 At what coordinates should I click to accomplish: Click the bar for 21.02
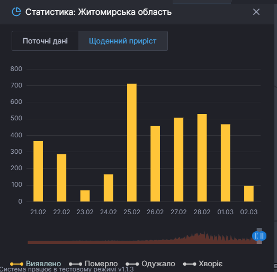[x=38, y=171]
